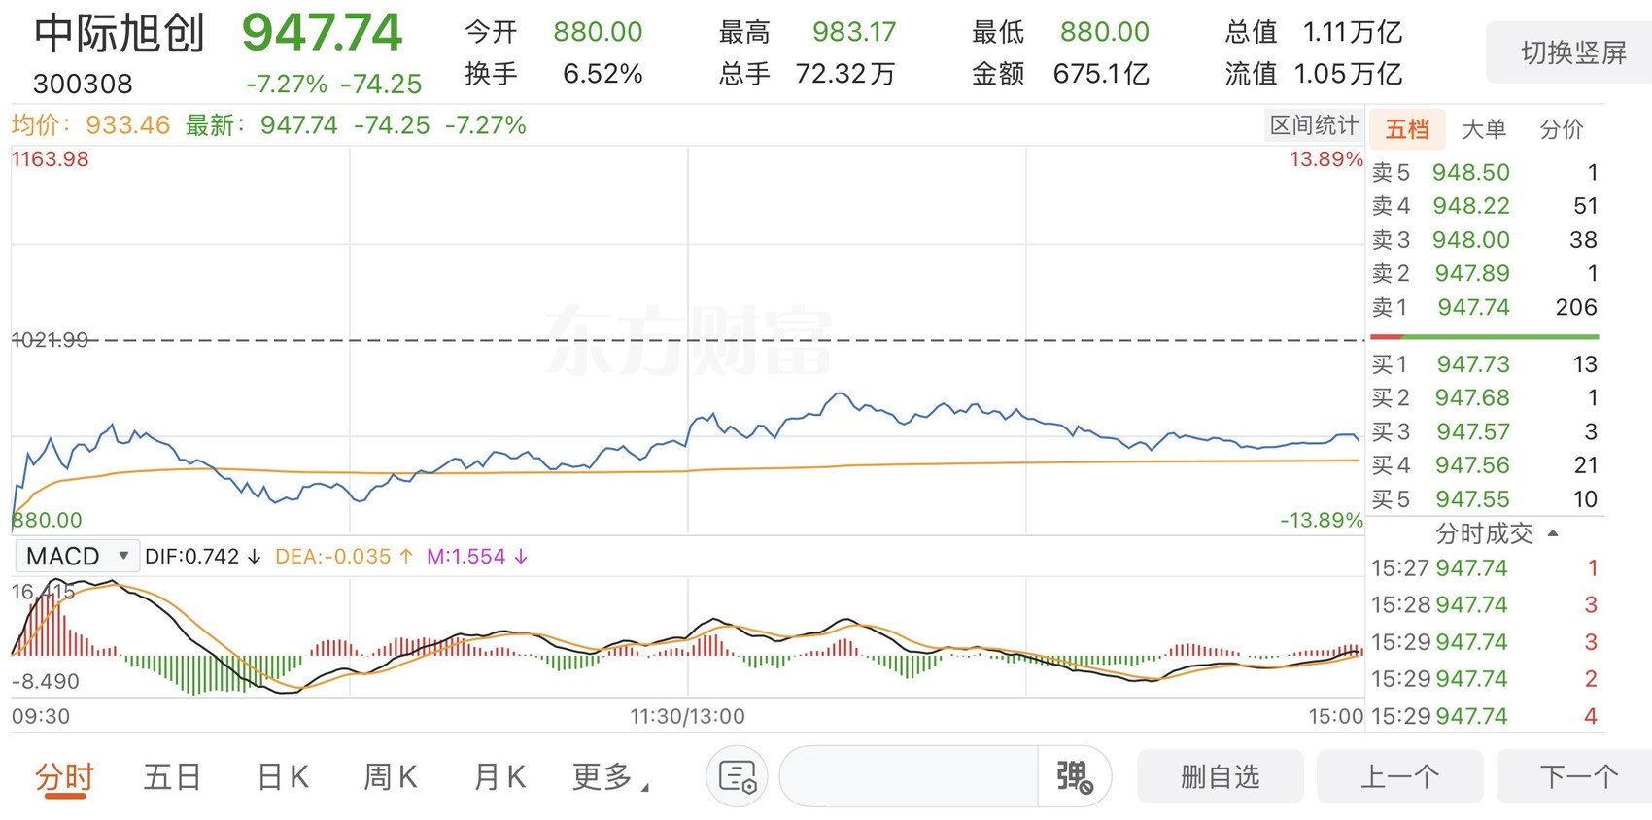Open the 周K chart tab

pyautogui.click(x=390, y=776)
